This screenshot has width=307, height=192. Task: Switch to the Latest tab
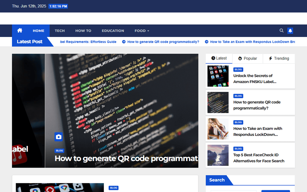click(x=219, y=58)
